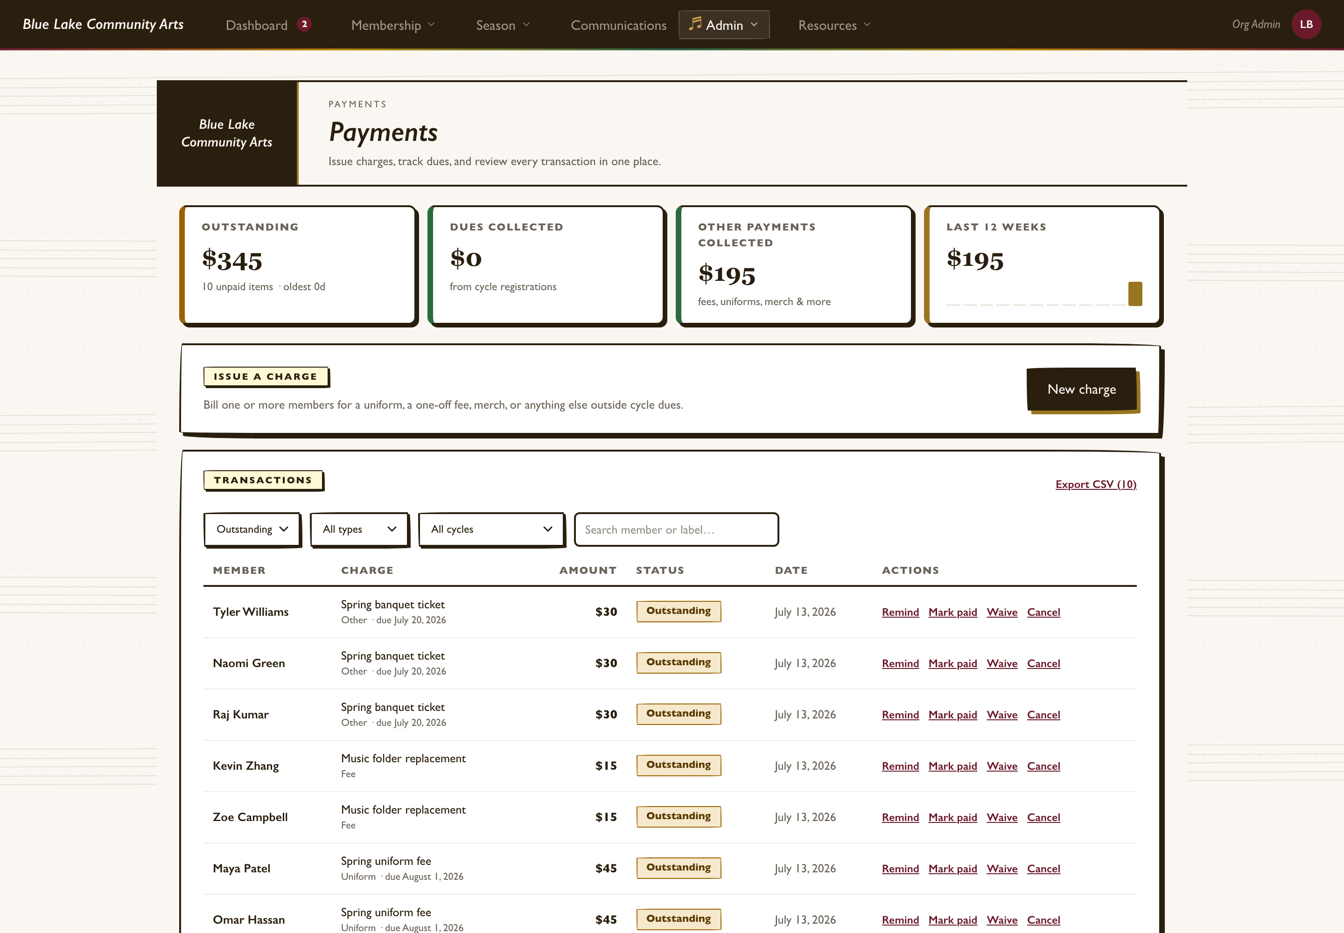Viewport: 1344px width, 933px height.
Task: Cancel Omar Hassan's charge
Action: [x=1043, y=921]
